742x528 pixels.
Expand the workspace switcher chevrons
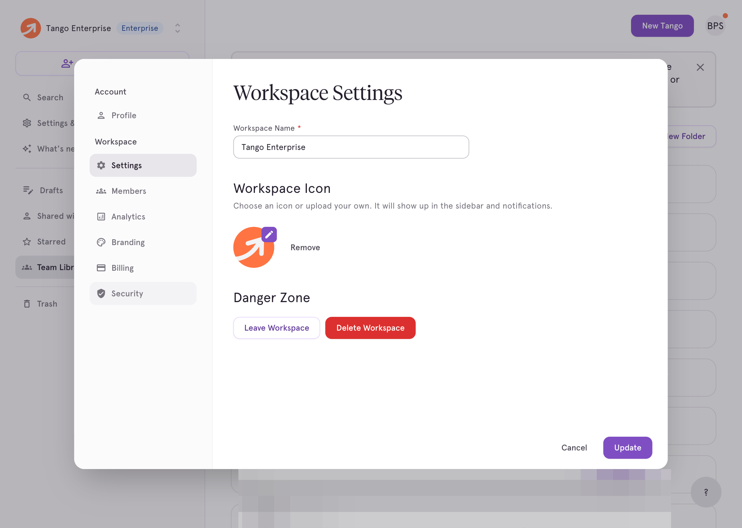coord(178,28)
